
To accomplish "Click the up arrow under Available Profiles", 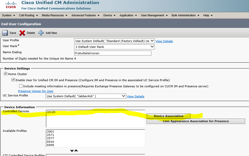I will click(76, 150).
